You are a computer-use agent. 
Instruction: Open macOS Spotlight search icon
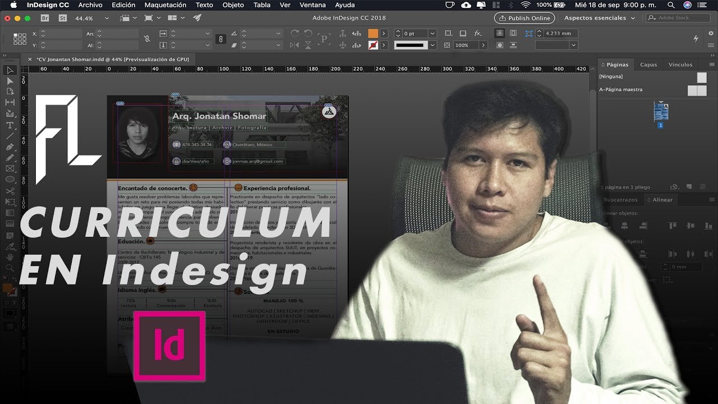click(x=671, y=4)
